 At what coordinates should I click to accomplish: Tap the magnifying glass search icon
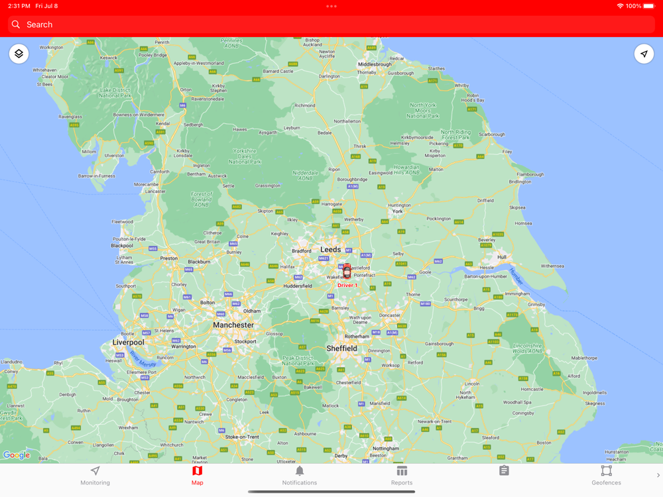[x=16, y=25]
